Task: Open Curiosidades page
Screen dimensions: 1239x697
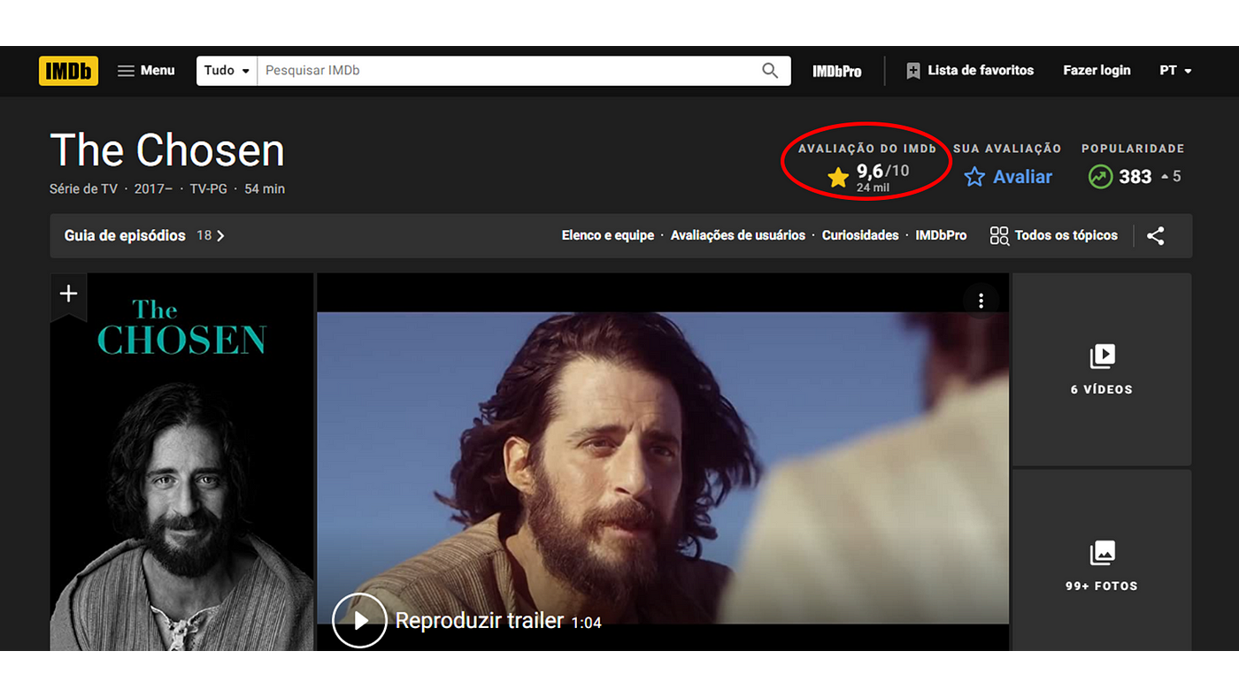Action: (x=860, y=235)
